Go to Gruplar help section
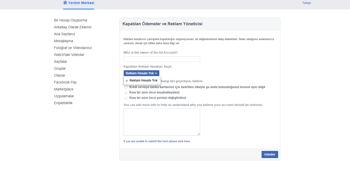 [60, 68]
